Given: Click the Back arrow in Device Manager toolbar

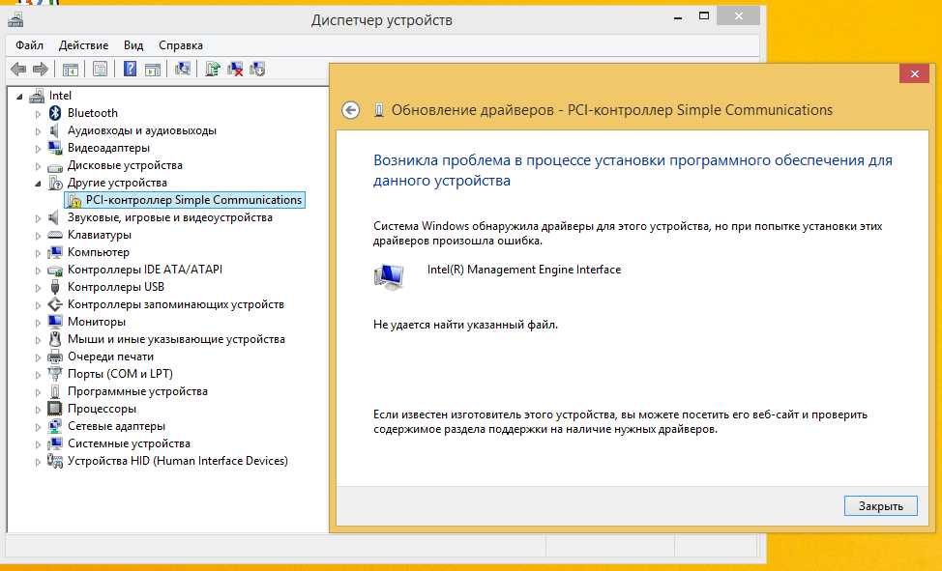Looking at the screenshot, I should pyautogui.click(x=18, y=69).
